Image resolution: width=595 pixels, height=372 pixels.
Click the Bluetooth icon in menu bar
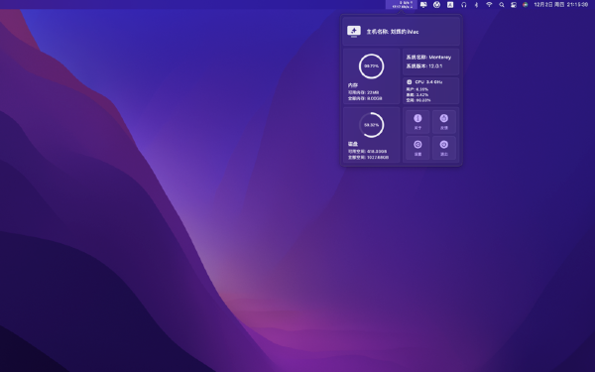coord(477,5)
